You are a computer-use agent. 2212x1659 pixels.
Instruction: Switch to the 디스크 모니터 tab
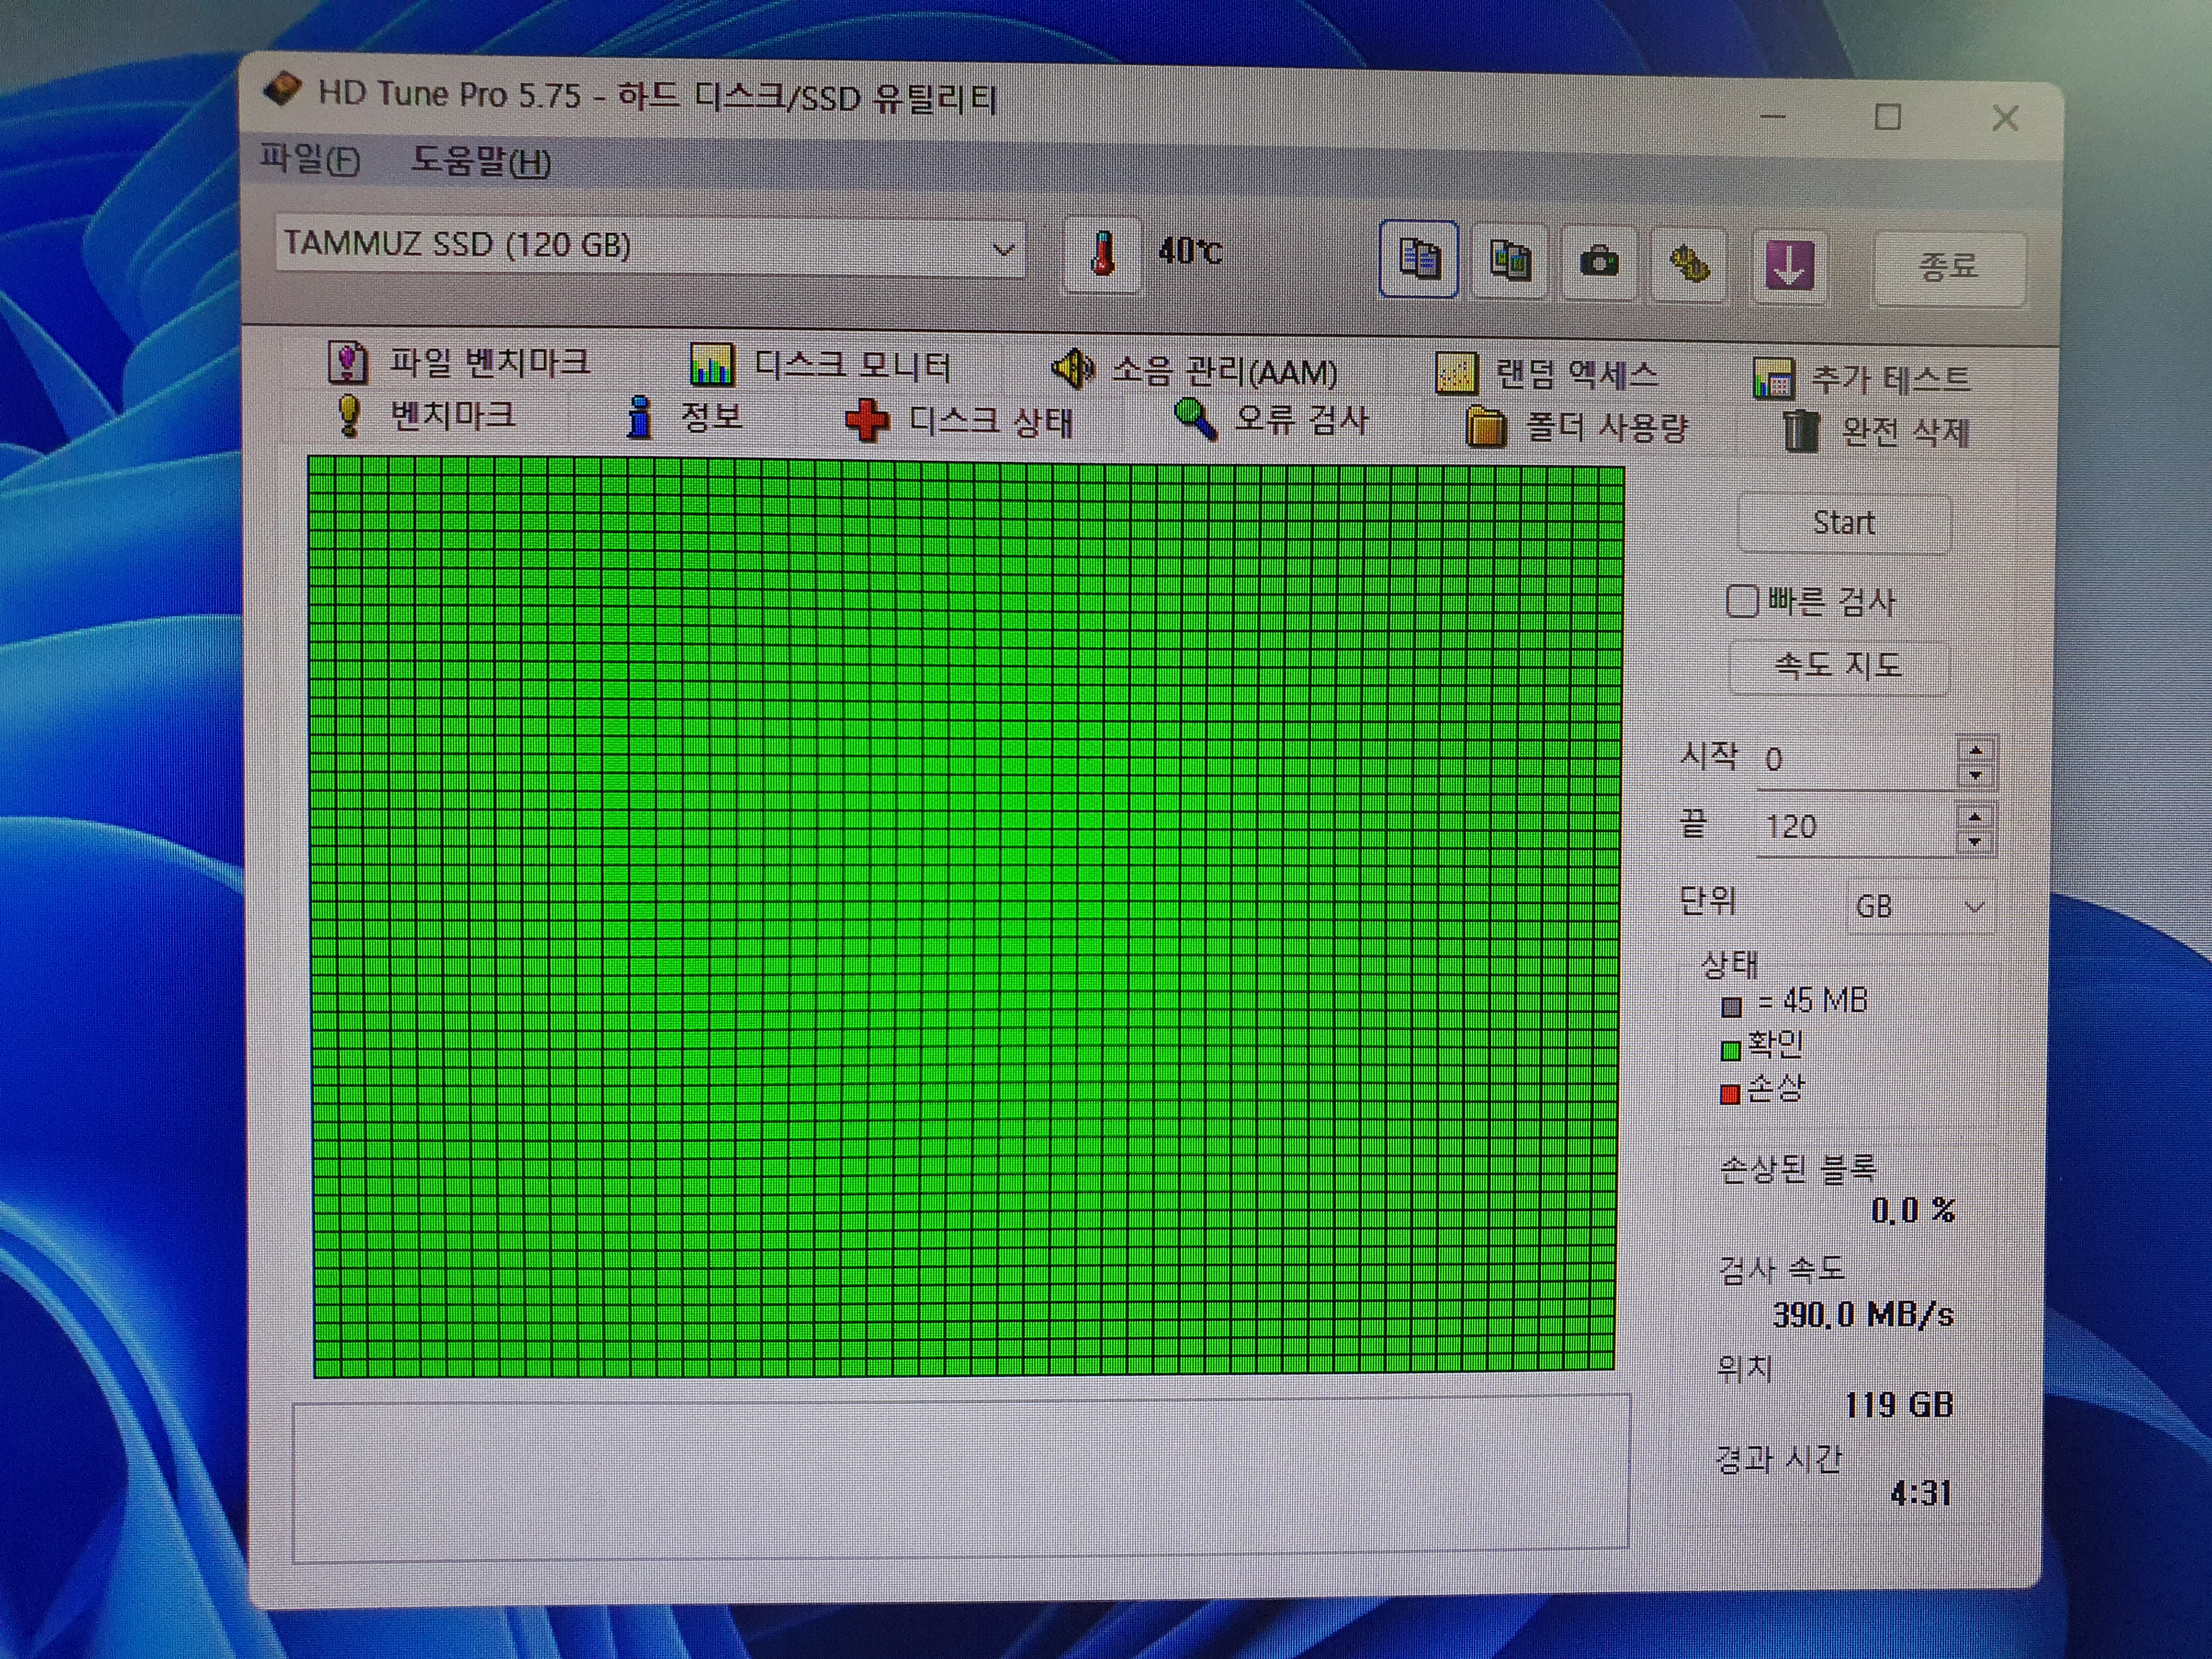coord(820,365)
